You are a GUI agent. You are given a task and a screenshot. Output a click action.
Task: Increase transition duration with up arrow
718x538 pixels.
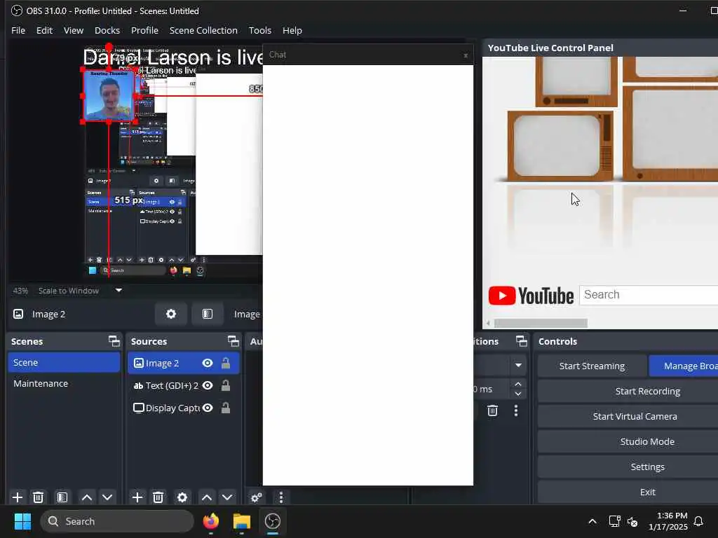tap(518, 385)
